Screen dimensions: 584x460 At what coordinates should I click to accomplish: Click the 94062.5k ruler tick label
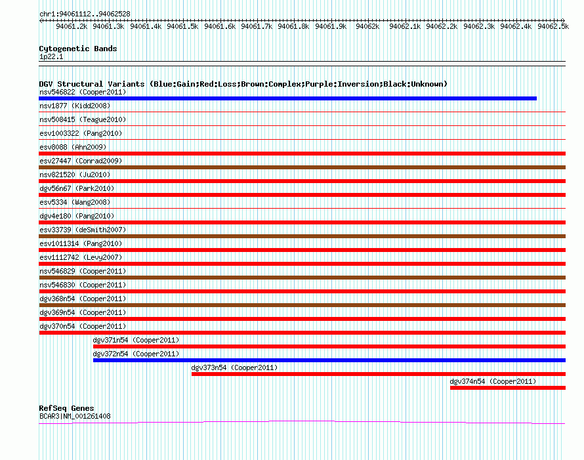coord(553,26)
